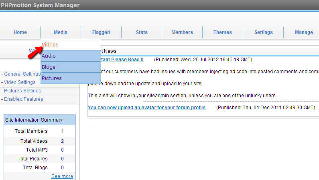Open Pictures Settings sidebar link
This screenshot has height=180, width=319.
[22, 91]
